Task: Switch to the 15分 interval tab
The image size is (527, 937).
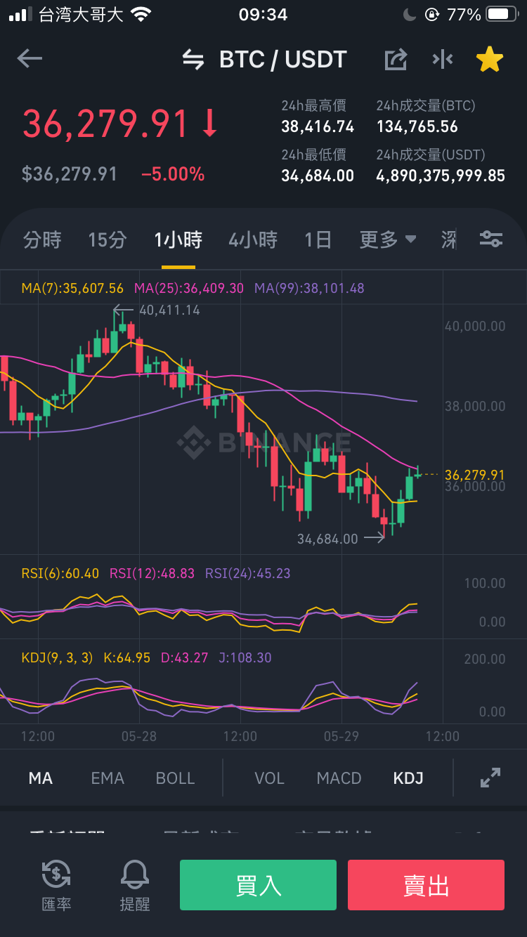Action: [x=108, y=240]
